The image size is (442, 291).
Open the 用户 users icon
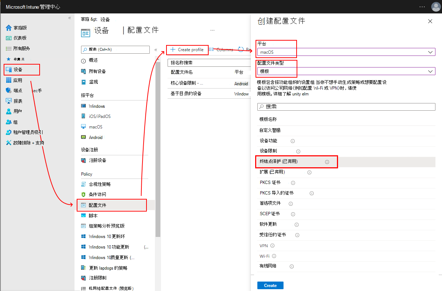[x=9, y=111]
